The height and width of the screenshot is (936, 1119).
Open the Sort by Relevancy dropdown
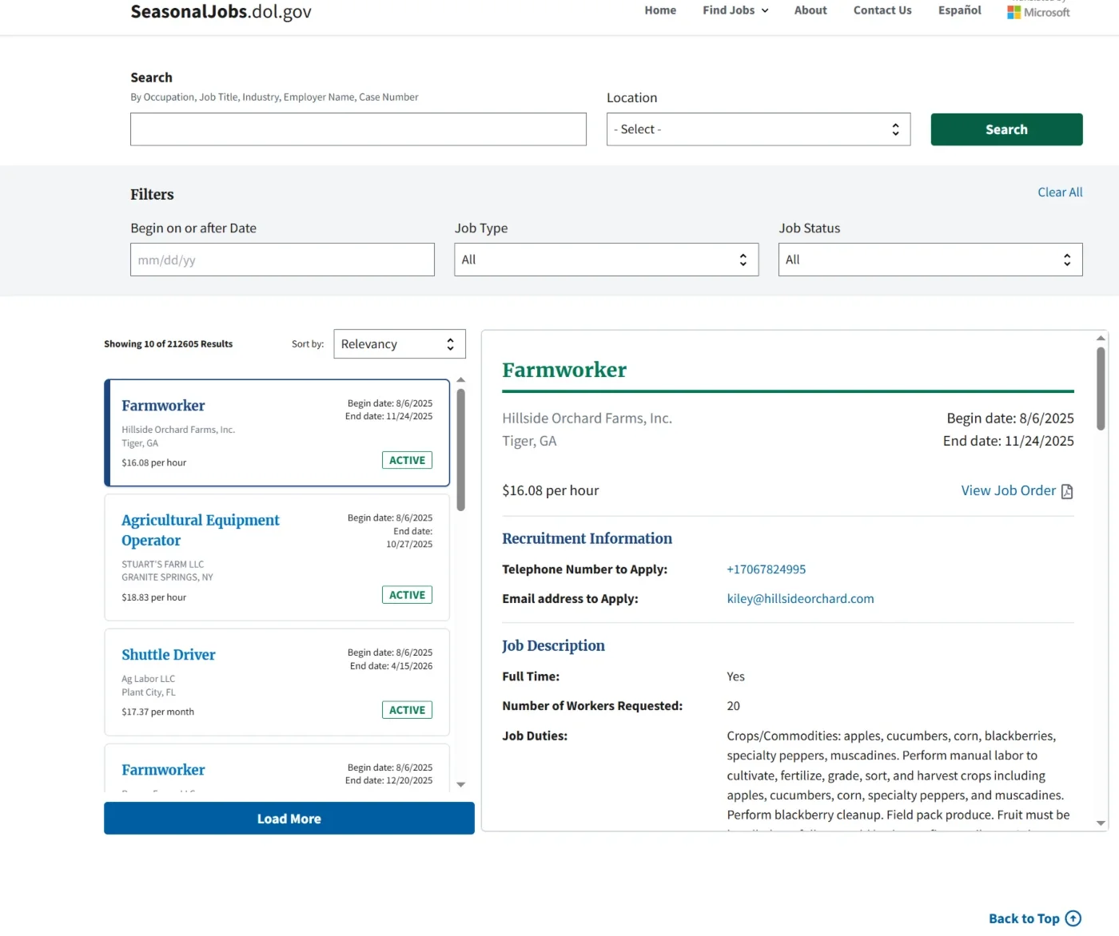400,344
